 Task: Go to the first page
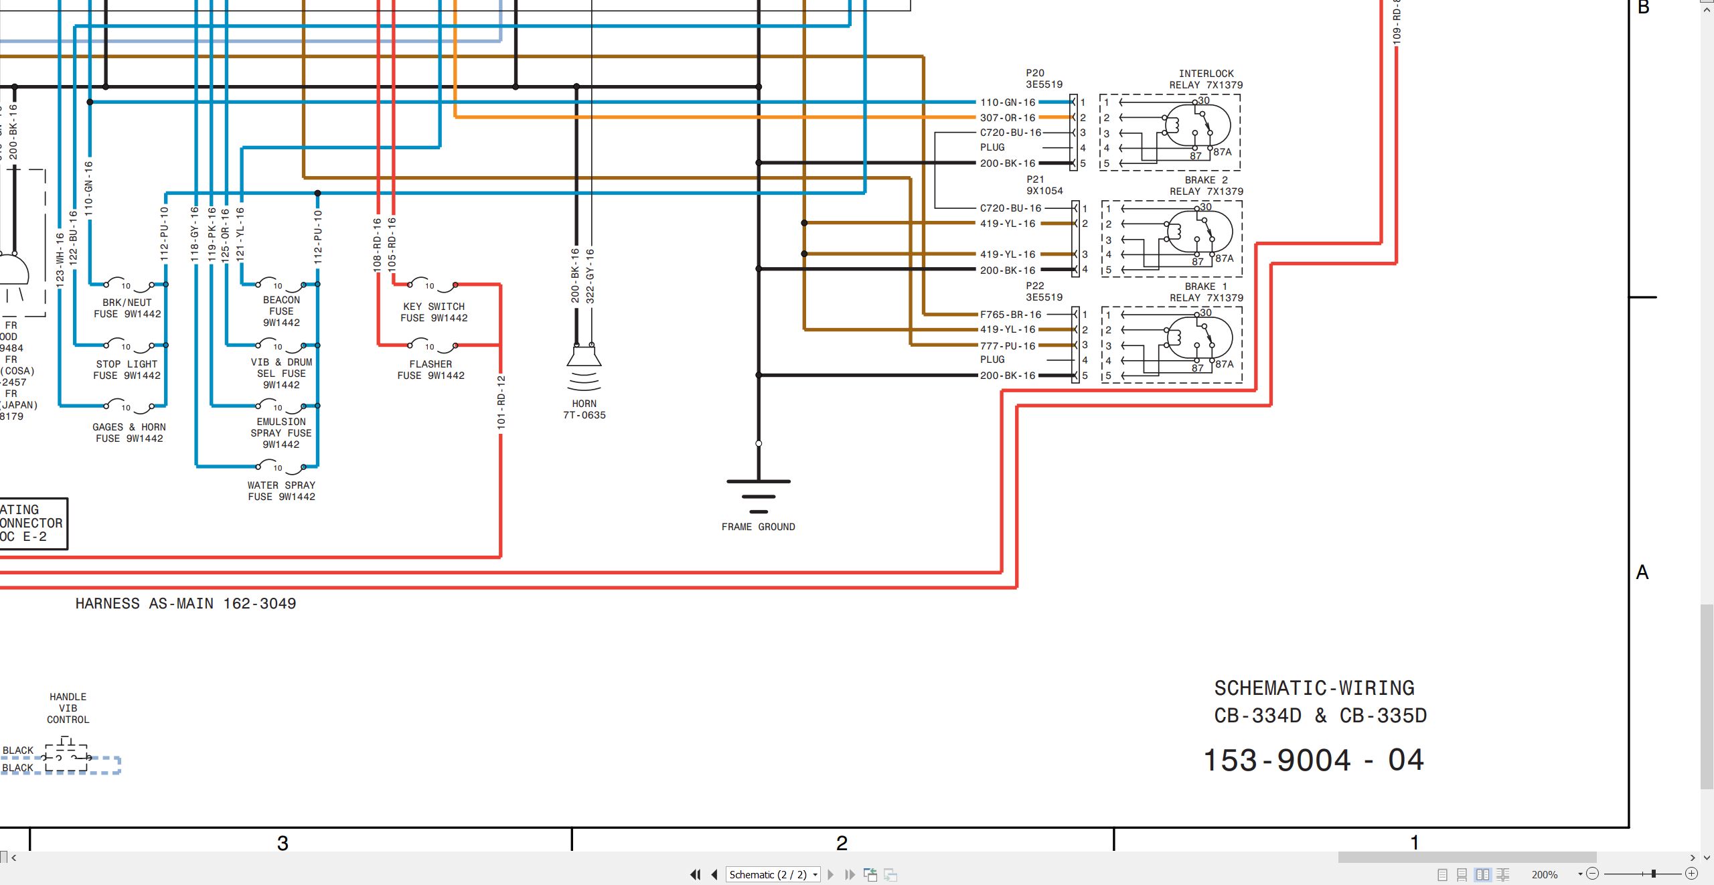coord(696,874)
